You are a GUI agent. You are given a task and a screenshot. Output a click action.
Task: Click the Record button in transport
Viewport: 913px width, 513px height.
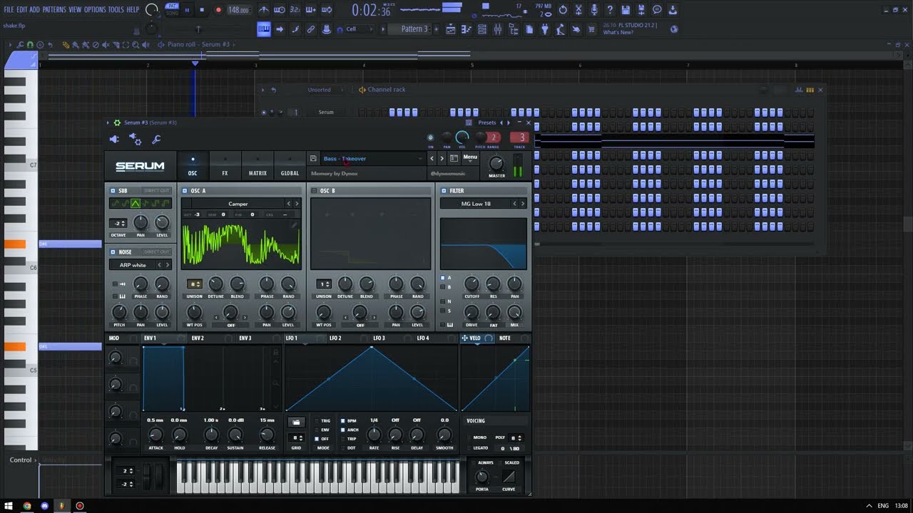pyautogui.click(x=218, y=10)
